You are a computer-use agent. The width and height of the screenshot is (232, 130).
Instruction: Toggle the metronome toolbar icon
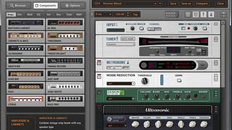211,14
